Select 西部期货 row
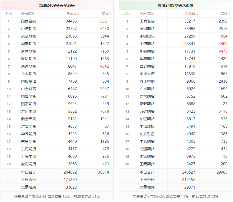Screen dimensions: 233x202 click(176, 66)
